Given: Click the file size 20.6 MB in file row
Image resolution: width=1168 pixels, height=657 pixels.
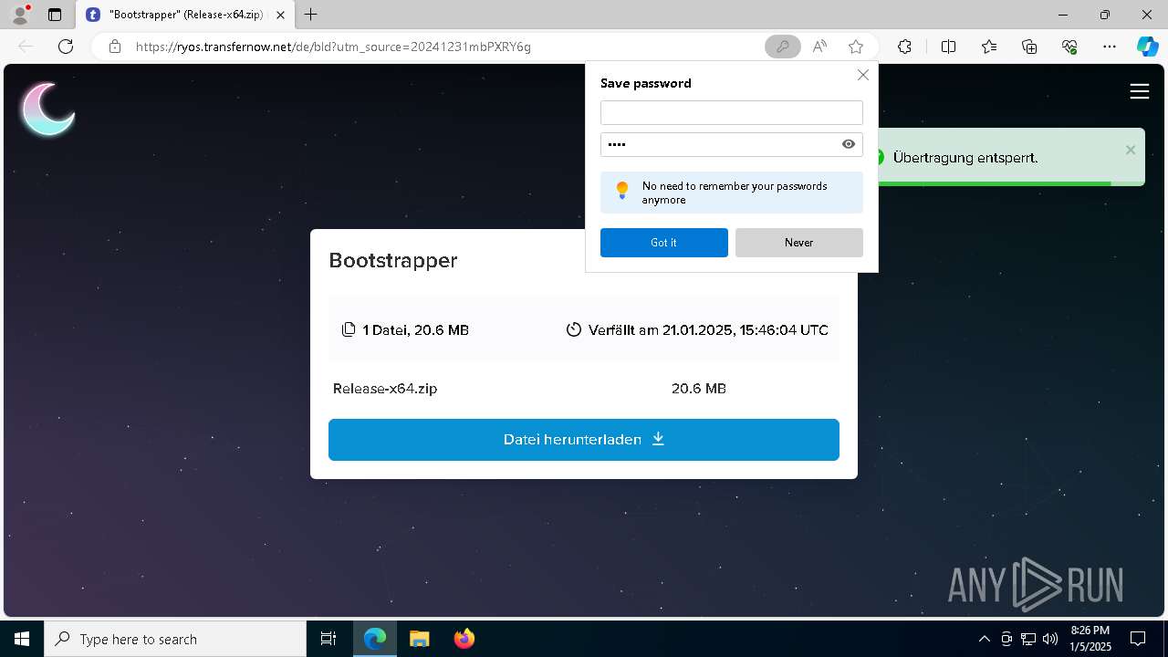Looking at the screenshot, I should [x=699, y=389].
